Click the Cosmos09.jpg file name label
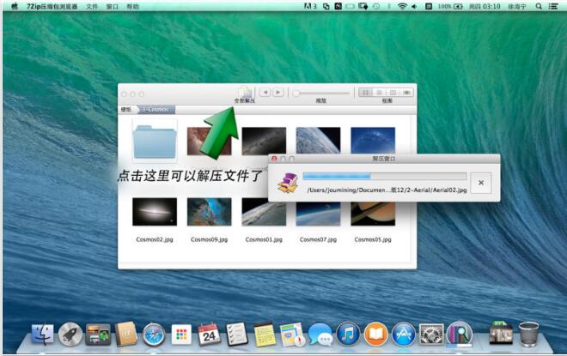567x356 pixels. (x=210, y=239)
